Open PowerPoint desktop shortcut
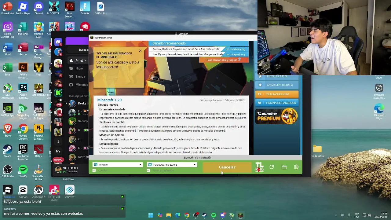This screenshot has height=220, width=391. [x=8, y=8]
